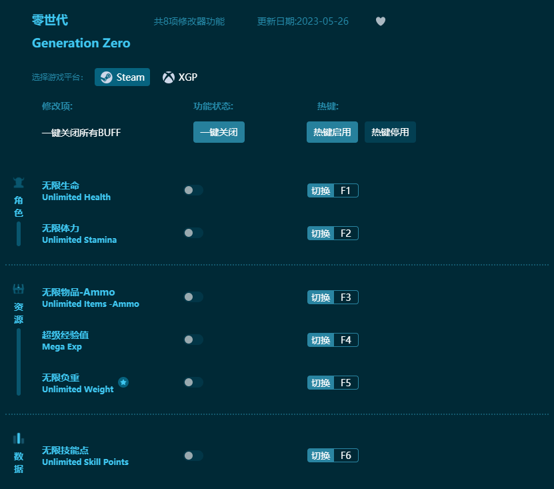
Task: Click the 一键关闭 button to disable all BUFFs
Action: pyautogui.click(x=219, y=132)
